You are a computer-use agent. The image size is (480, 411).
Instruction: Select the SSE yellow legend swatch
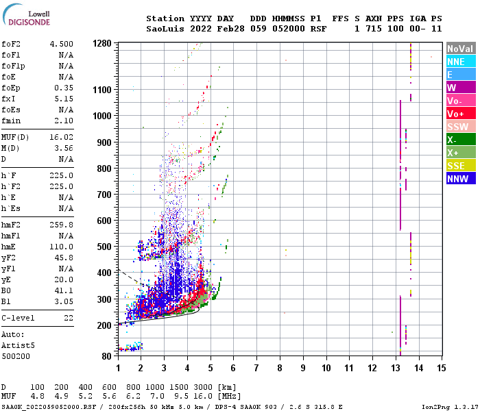coord(461,166)
